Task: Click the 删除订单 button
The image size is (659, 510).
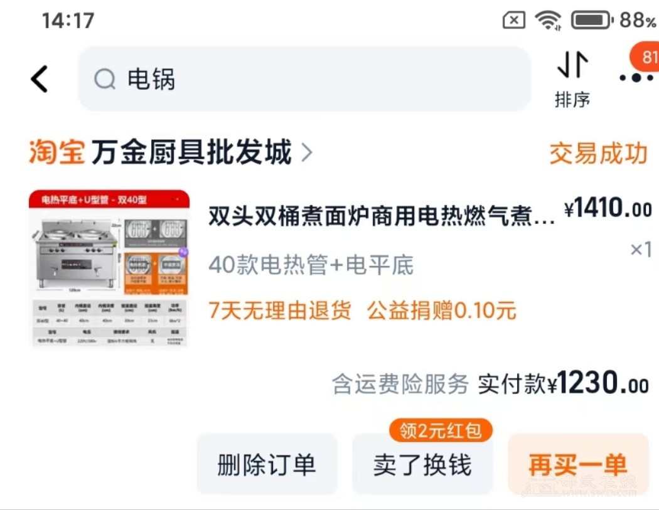Action: 267,465
